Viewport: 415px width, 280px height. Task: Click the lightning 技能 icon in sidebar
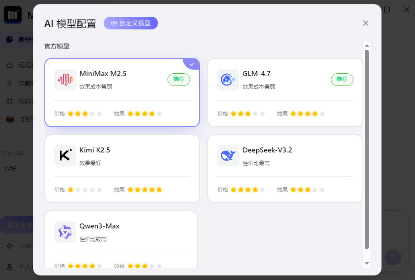[10, 83]
